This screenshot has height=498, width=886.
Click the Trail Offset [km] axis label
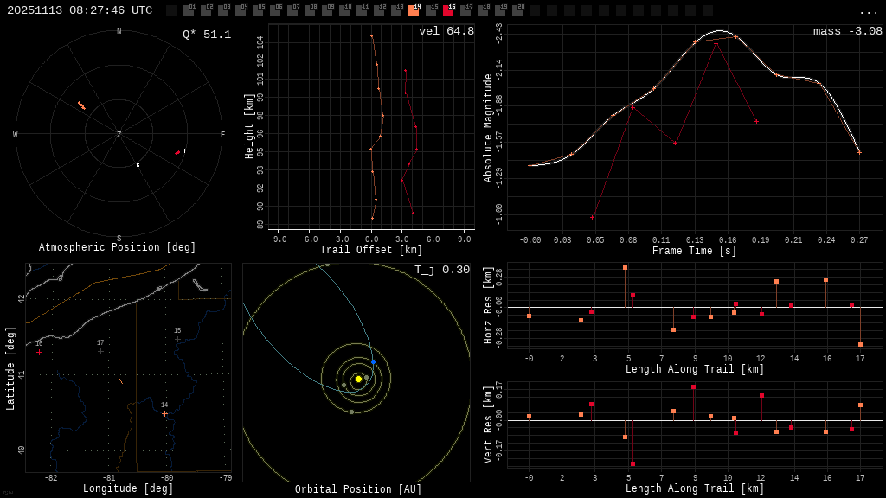tap(370, 250)
